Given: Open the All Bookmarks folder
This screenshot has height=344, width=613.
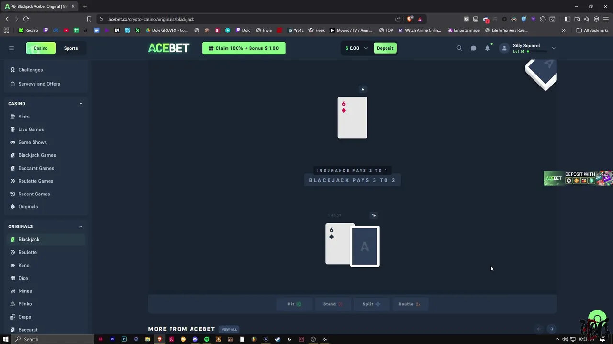Looking at the screenshot, I should [592, 30].
